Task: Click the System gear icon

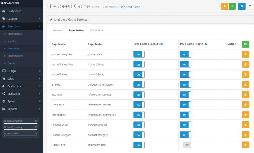Action: (x=3, y=101)
